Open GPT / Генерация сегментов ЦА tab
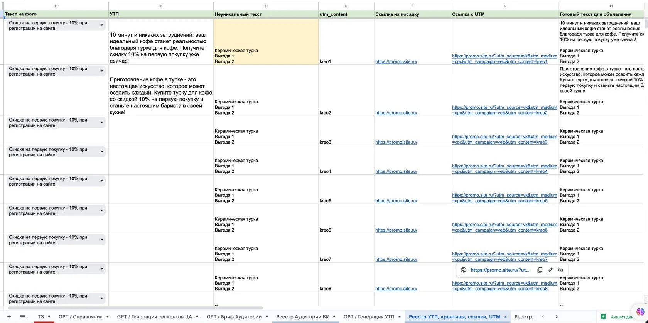This screenshot has width=648, height=323. pyautogui.click(x=154, y=317)
